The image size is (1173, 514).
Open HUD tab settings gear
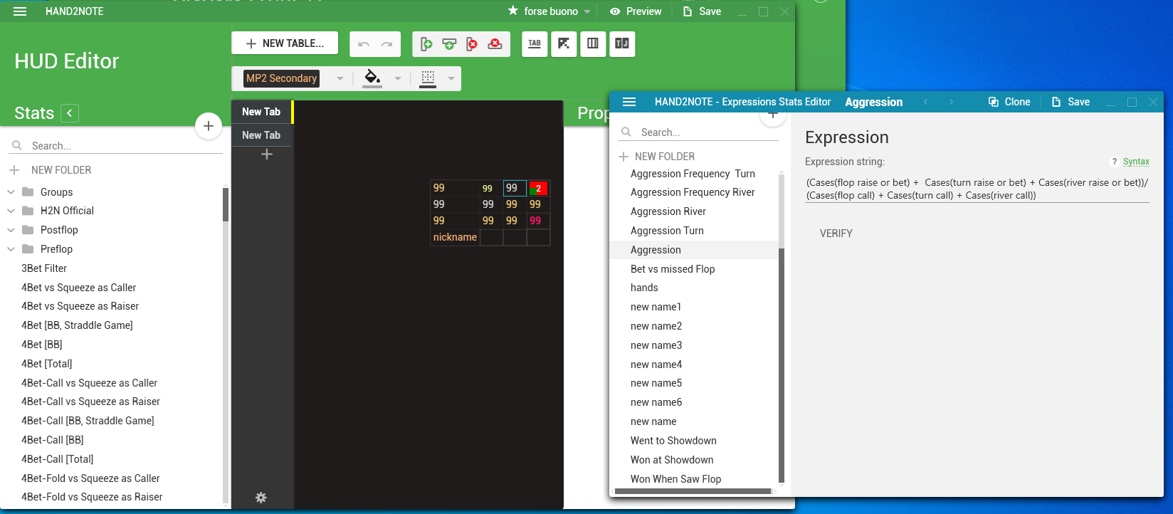click(x=261, y=498)
